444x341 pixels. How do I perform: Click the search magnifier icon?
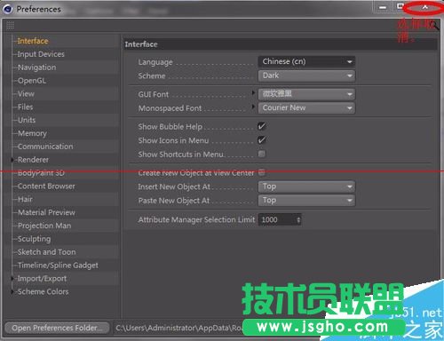coord(435,26)
